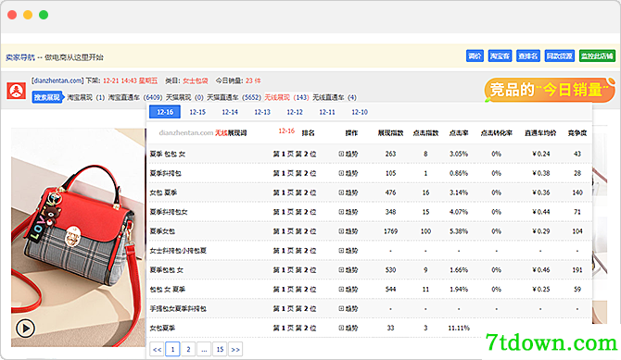Click the 竞争度 column header
The image size is (621, 360).
(x=577, y=133)
